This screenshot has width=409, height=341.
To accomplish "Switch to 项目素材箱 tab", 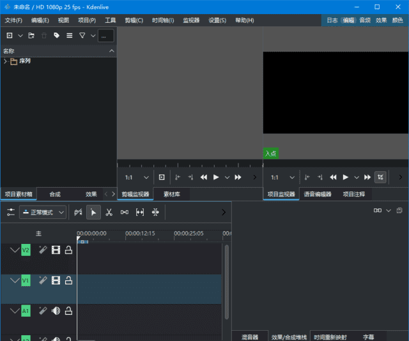I will click(19, 194).
